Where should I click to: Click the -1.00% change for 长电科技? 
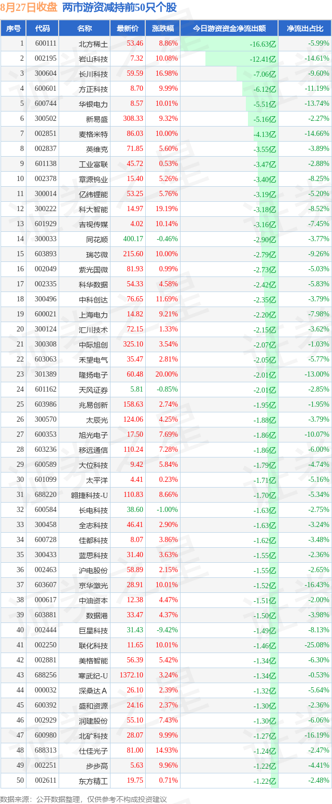168,510
